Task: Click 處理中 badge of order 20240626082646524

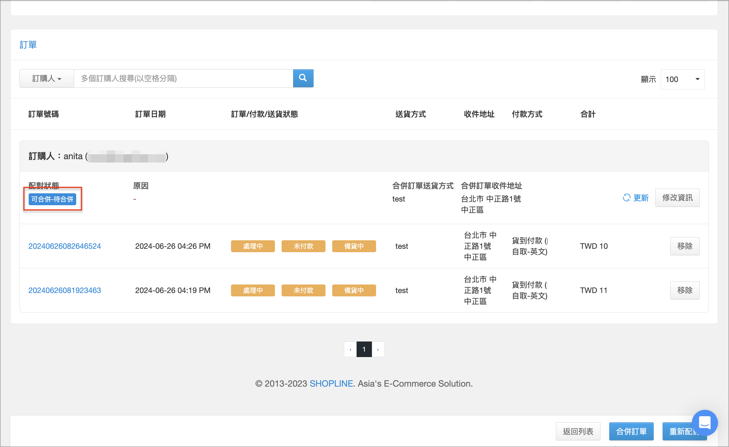Action: click(x=253, y=246)
